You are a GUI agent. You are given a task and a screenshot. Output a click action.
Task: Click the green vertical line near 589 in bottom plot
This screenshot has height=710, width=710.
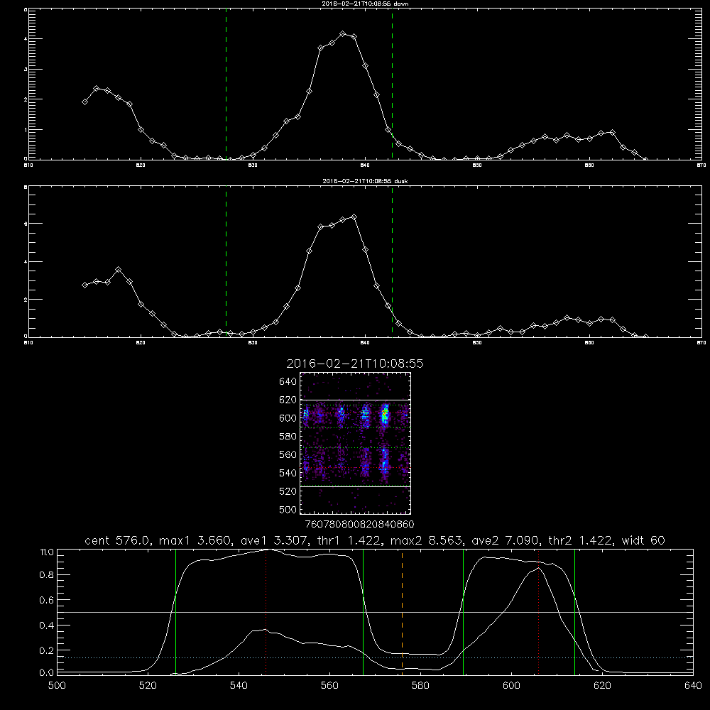463,611
